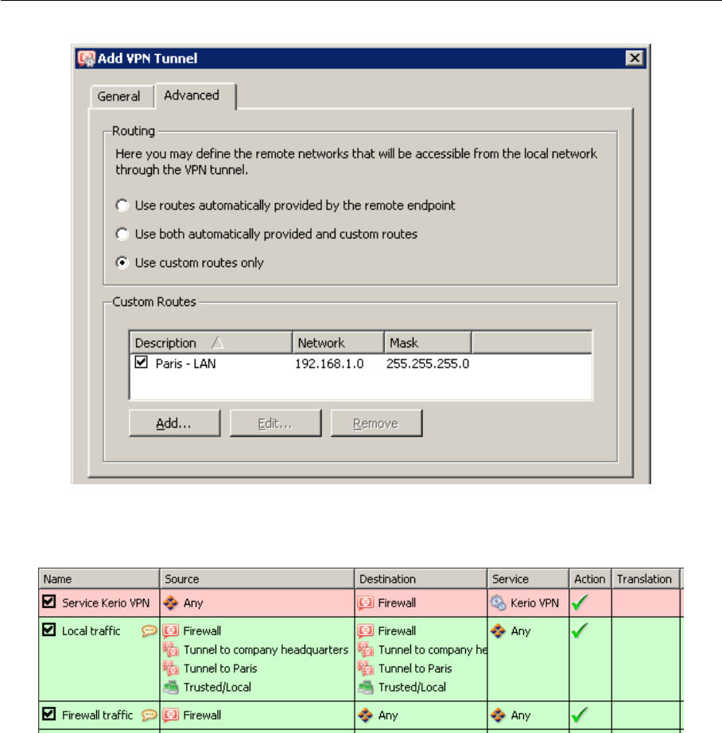Click network value 192.168.1.0
Screen dimensions: 722x733
pyautogui.click(x=329, y=363)
